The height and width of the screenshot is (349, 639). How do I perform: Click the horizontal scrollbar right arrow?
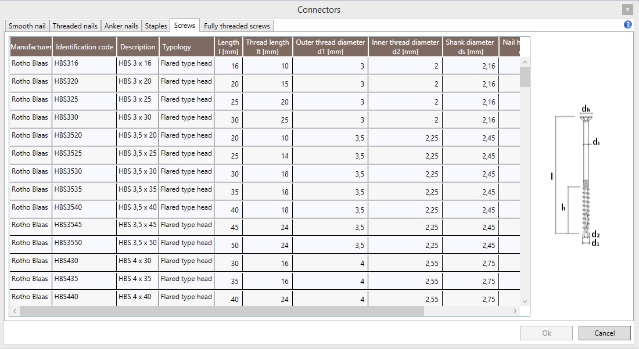click(515, 311)
